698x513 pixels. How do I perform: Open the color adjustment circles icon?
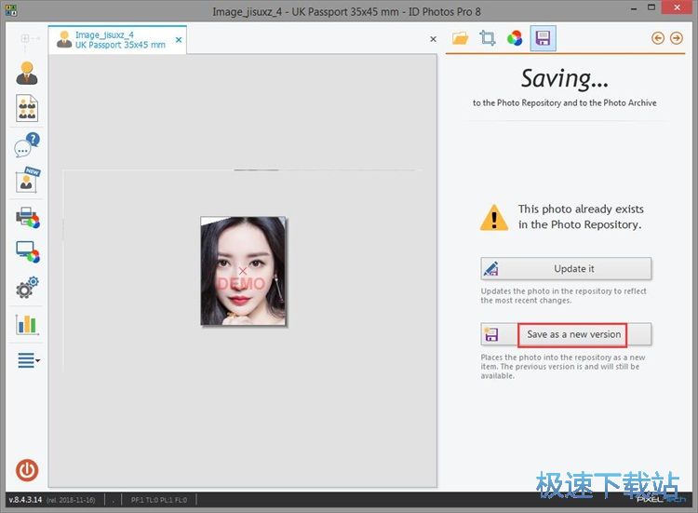pos(515,38)
